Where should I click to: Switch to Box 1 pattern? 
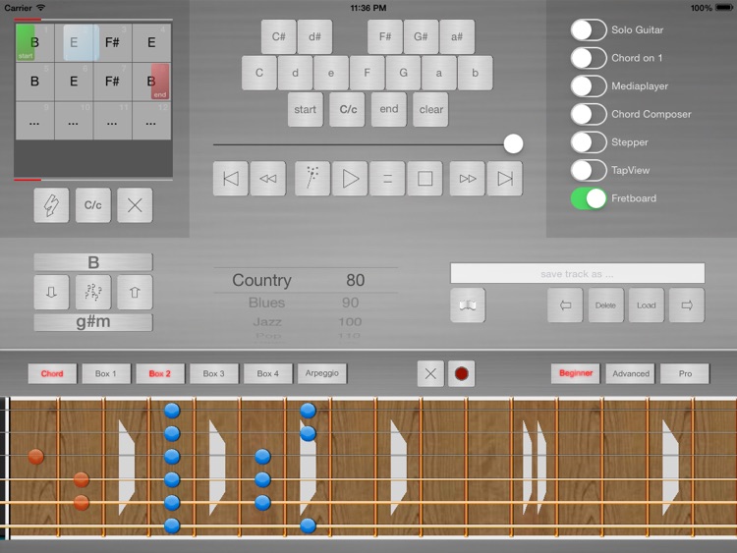(106, 374)
